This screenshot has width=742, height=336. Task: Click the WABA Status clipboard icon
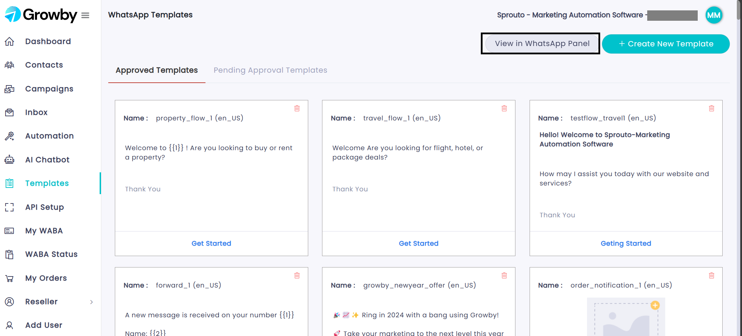9,254
